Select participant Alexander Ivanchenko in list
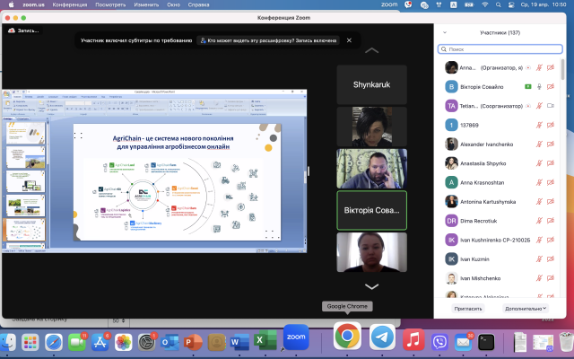This screenshot has height=359, width=574. 500,144
